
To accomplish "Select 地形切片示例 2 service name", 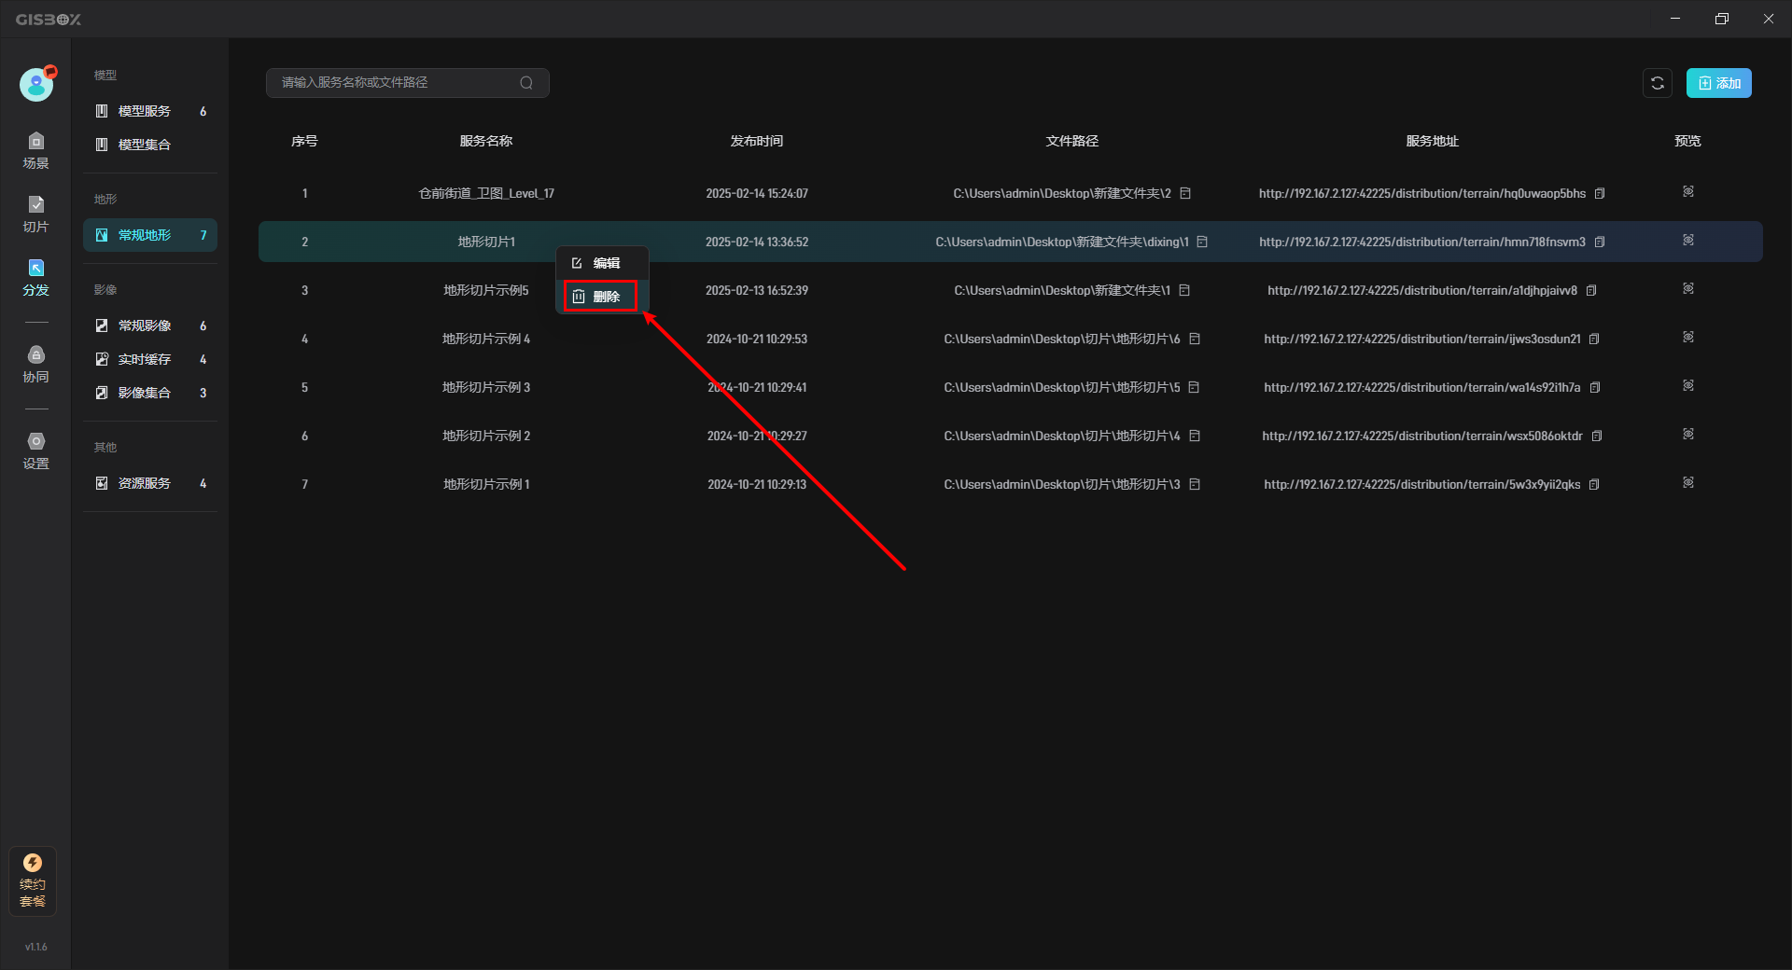I will click(486, 436).
